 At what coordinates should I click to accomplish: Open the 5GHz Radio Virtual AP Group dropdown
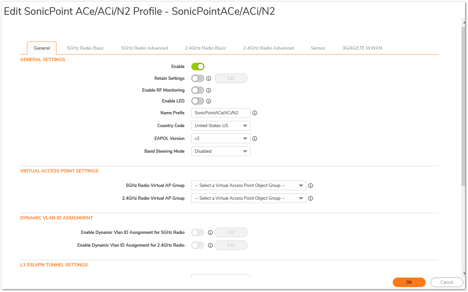(248, 186)
